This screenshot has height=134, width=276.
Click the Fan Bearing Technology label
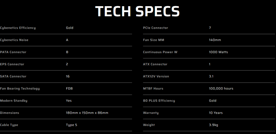pyautogui.click(x=20, y=89)
